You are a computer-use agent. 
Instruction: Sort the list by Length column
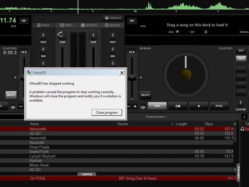pyautogui.click(x=181, y=124)
